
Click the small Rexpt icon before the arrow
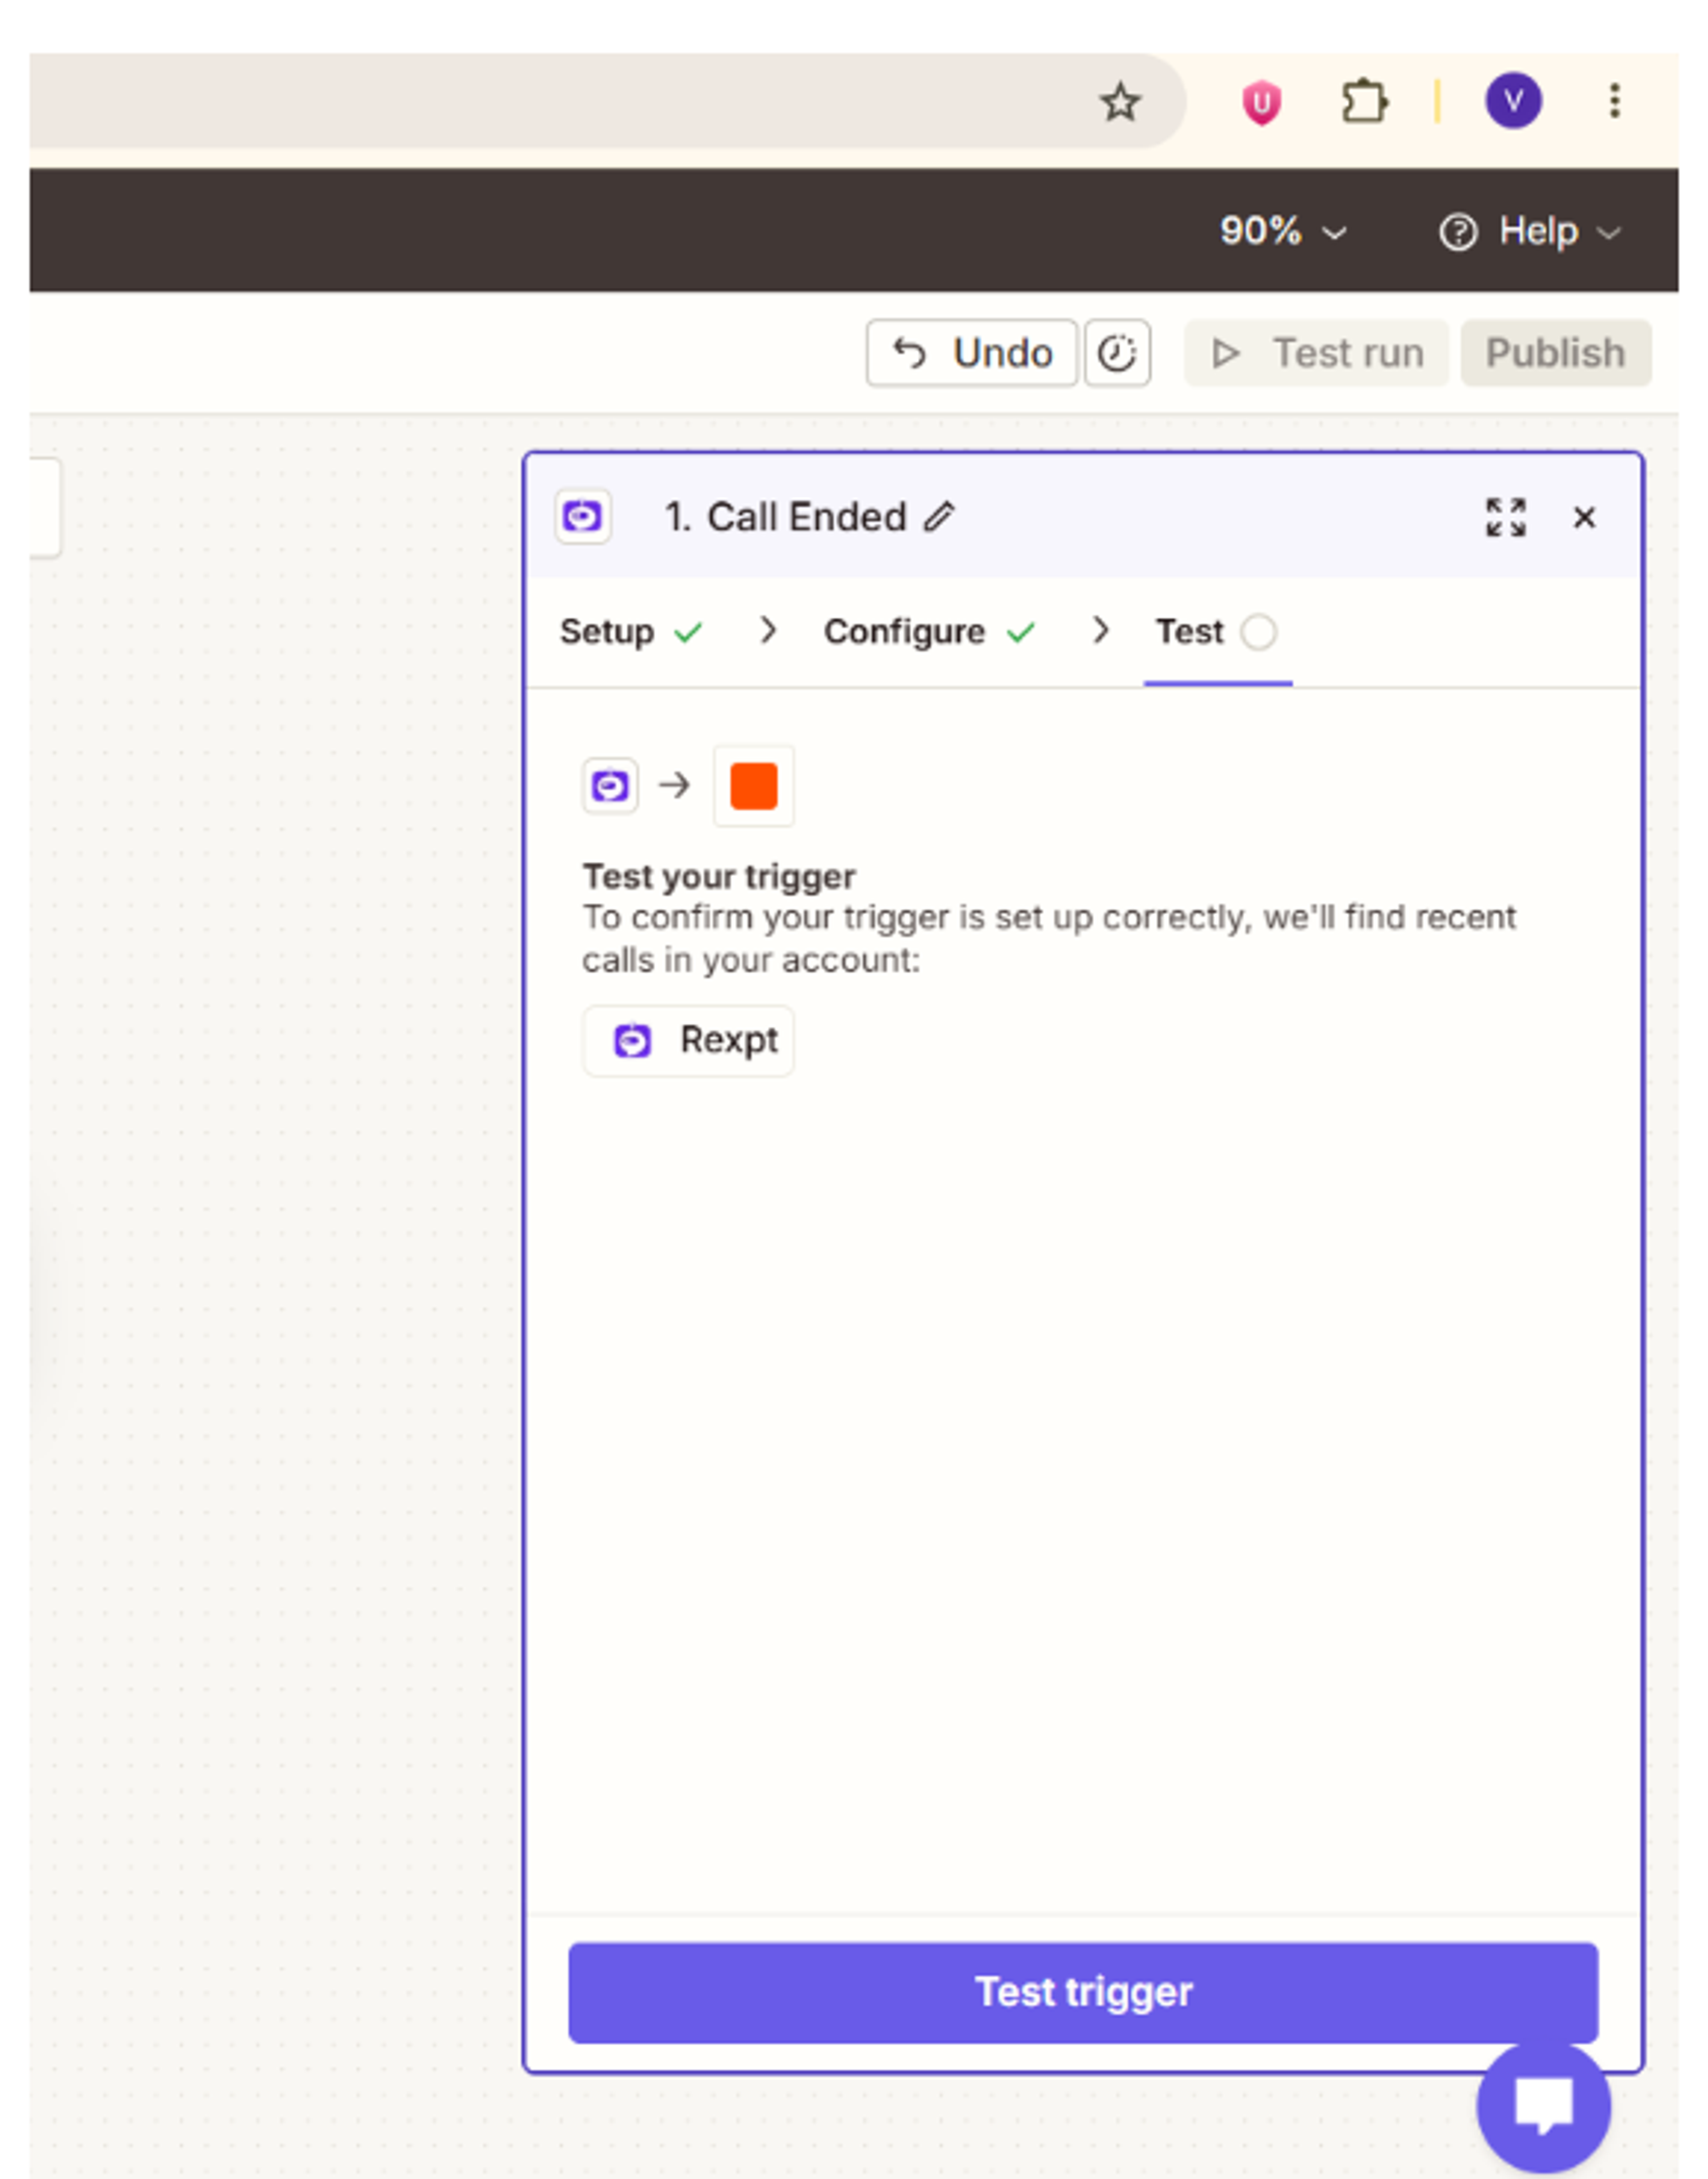[x=610, y=786]
